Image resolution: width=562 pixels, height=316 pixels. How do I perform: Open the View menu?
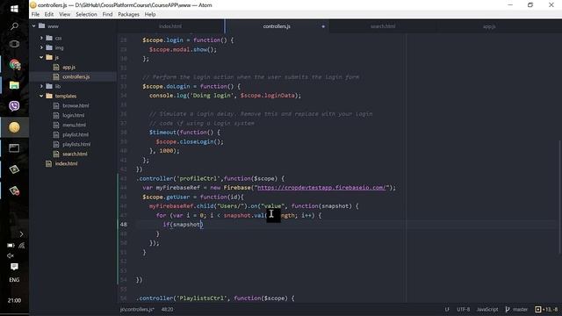tap(65, 14)
